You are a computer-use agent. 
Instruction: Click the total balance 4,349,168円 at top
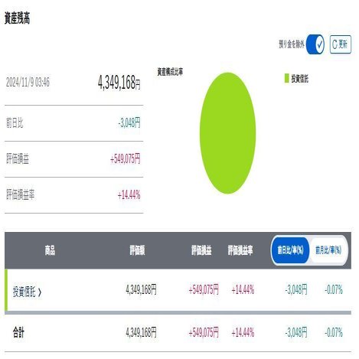pyautogui.click(x=119, y=83)
